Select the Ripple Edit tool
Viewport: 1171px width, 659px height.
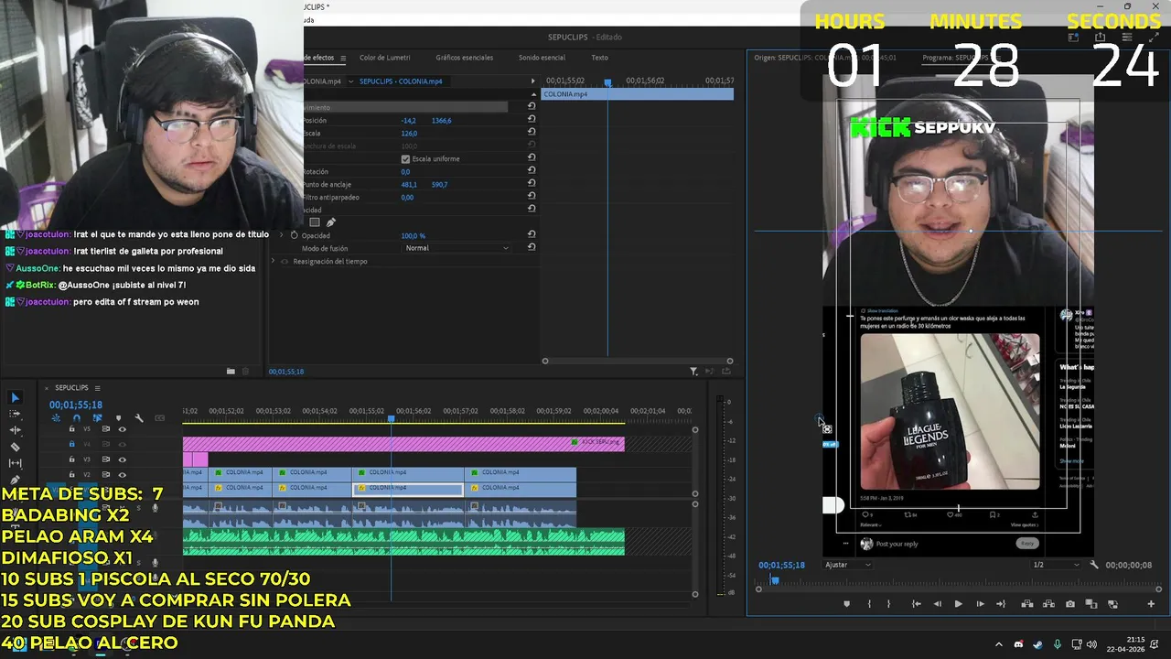tap(15, 430)
